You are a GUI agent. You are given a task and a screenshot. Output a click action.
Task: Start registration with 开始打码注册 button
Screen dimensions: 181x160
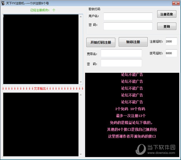(101, 42)
